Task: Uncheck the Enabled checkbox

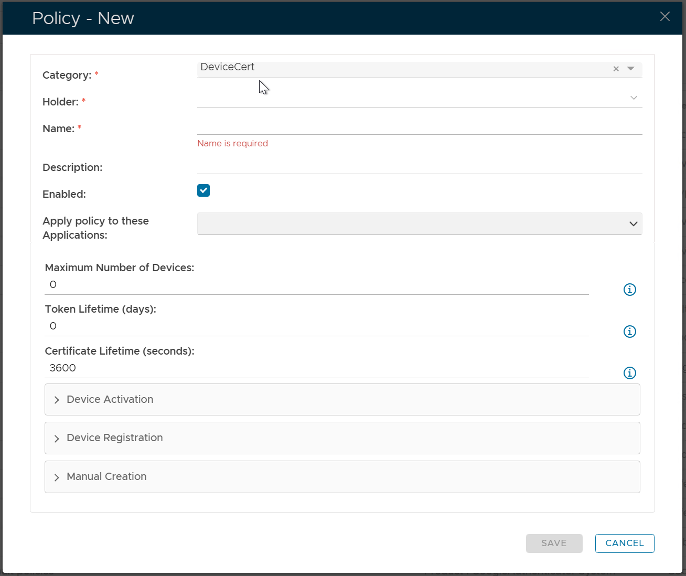Action: [x=203, y=190]
